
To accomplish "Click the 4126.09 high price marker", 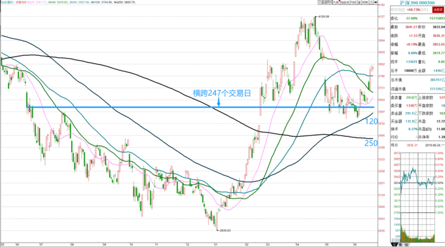I will click(x=323, y=17).
